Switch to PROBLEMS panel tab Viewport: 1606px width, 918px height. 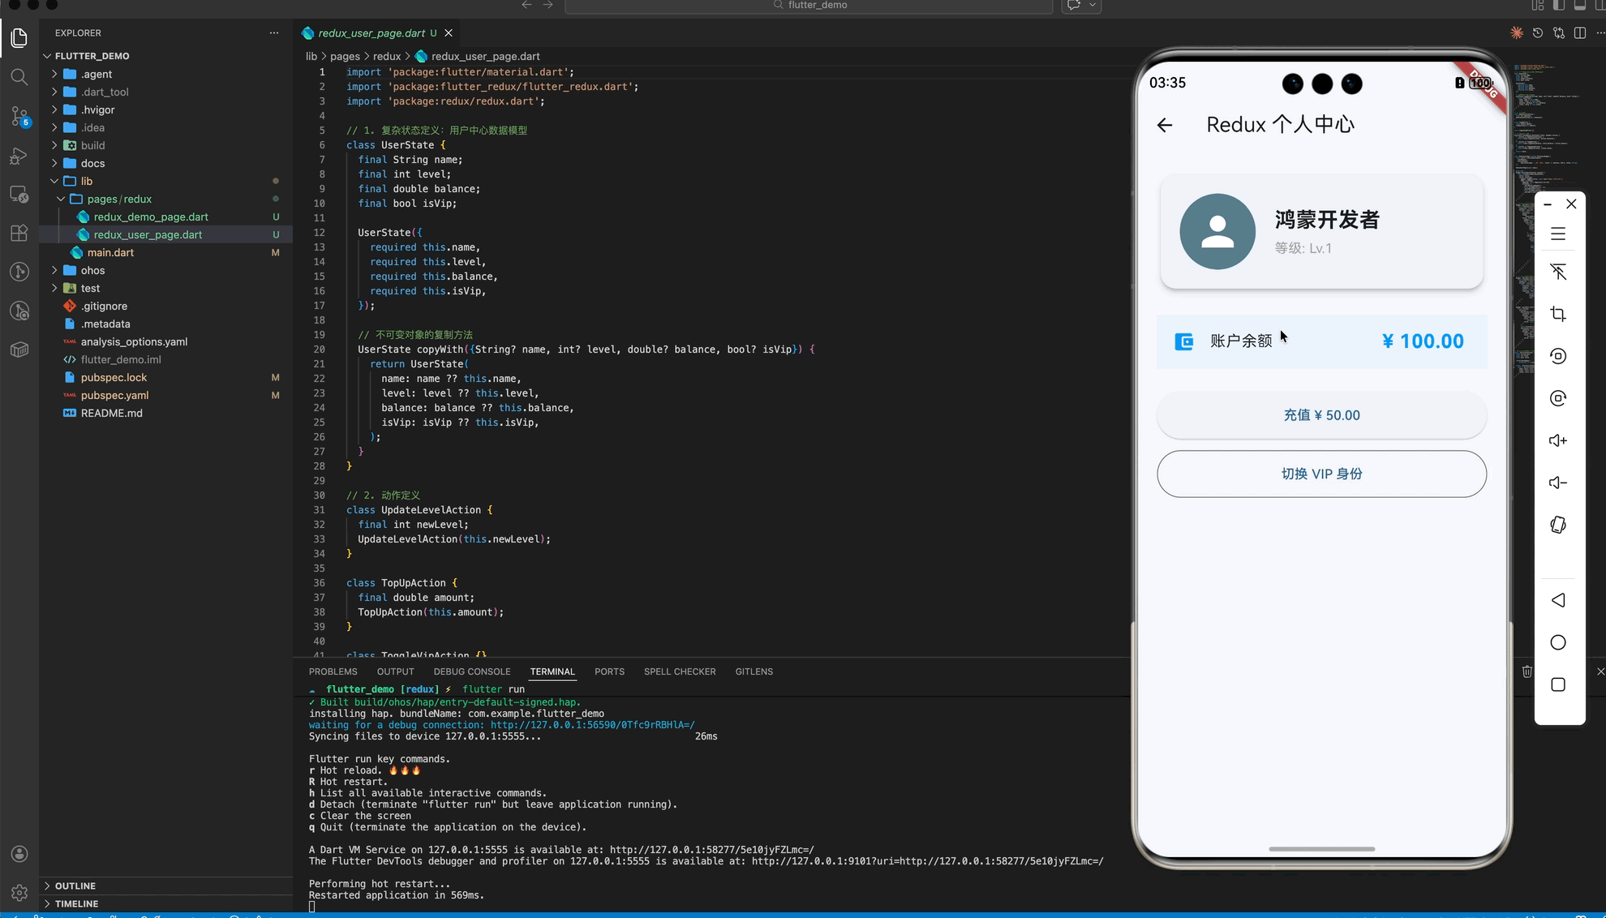(333, 671)
